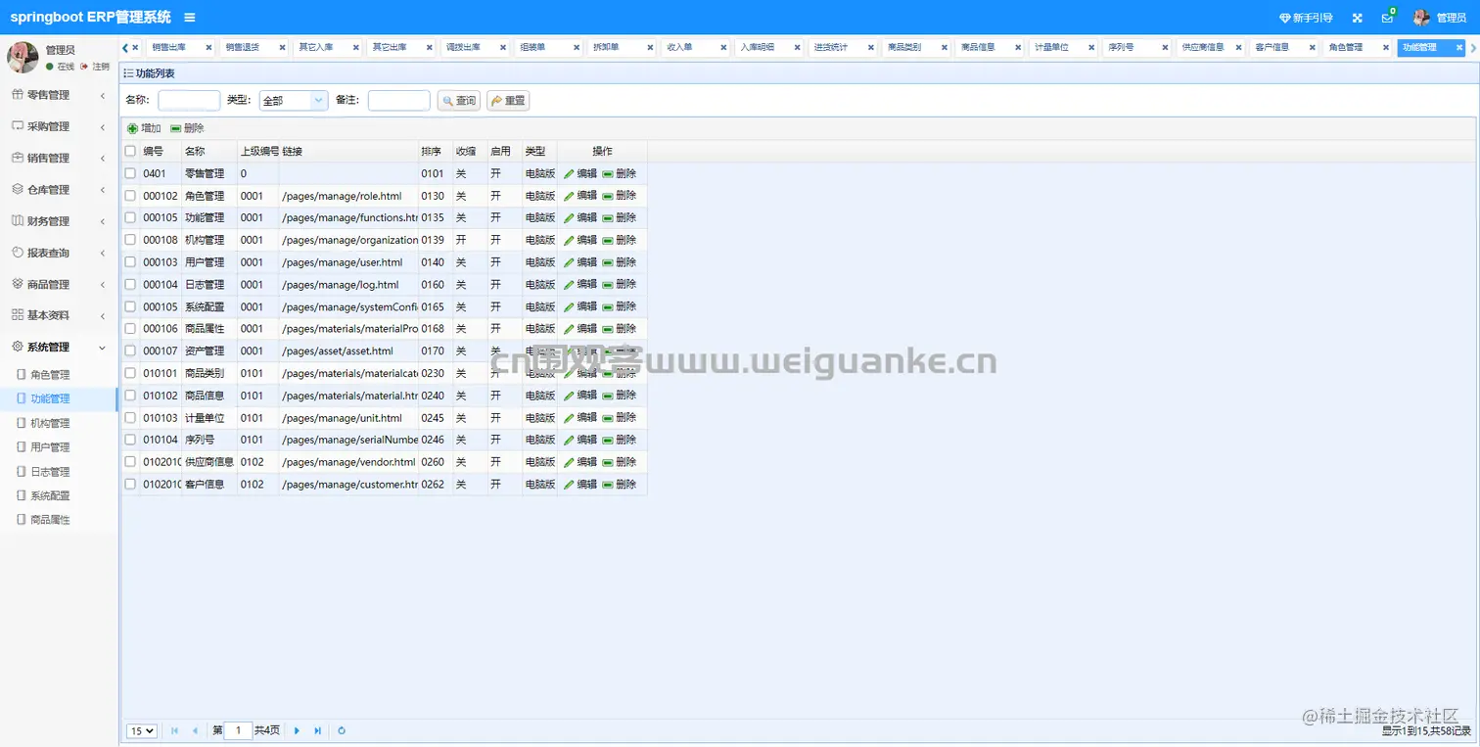Close the 销售出库 tab
The image size is (1480, 747).
click(x=208, y=47)
